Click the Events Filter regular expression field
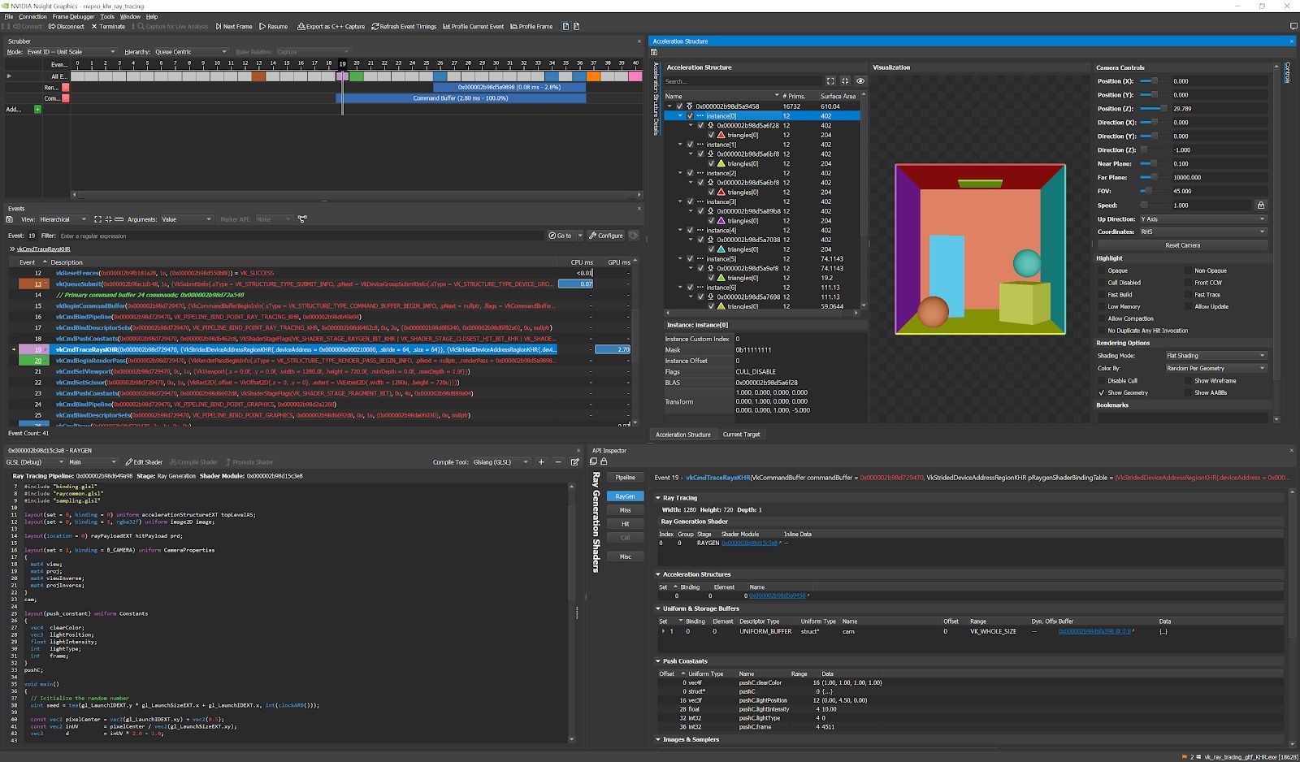Image resolution: width=1300 pixels, height=762 pixels. click(x=301, y=236)
